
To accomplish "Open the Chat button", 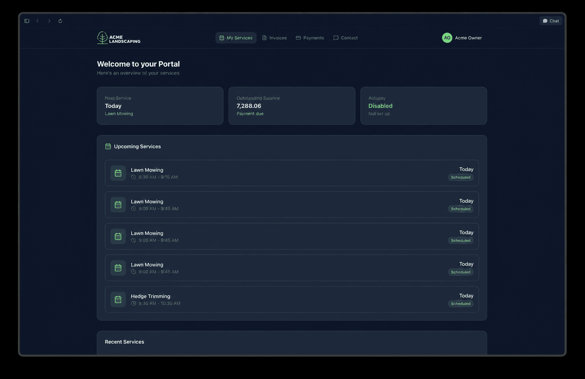I will coord(550,21).
